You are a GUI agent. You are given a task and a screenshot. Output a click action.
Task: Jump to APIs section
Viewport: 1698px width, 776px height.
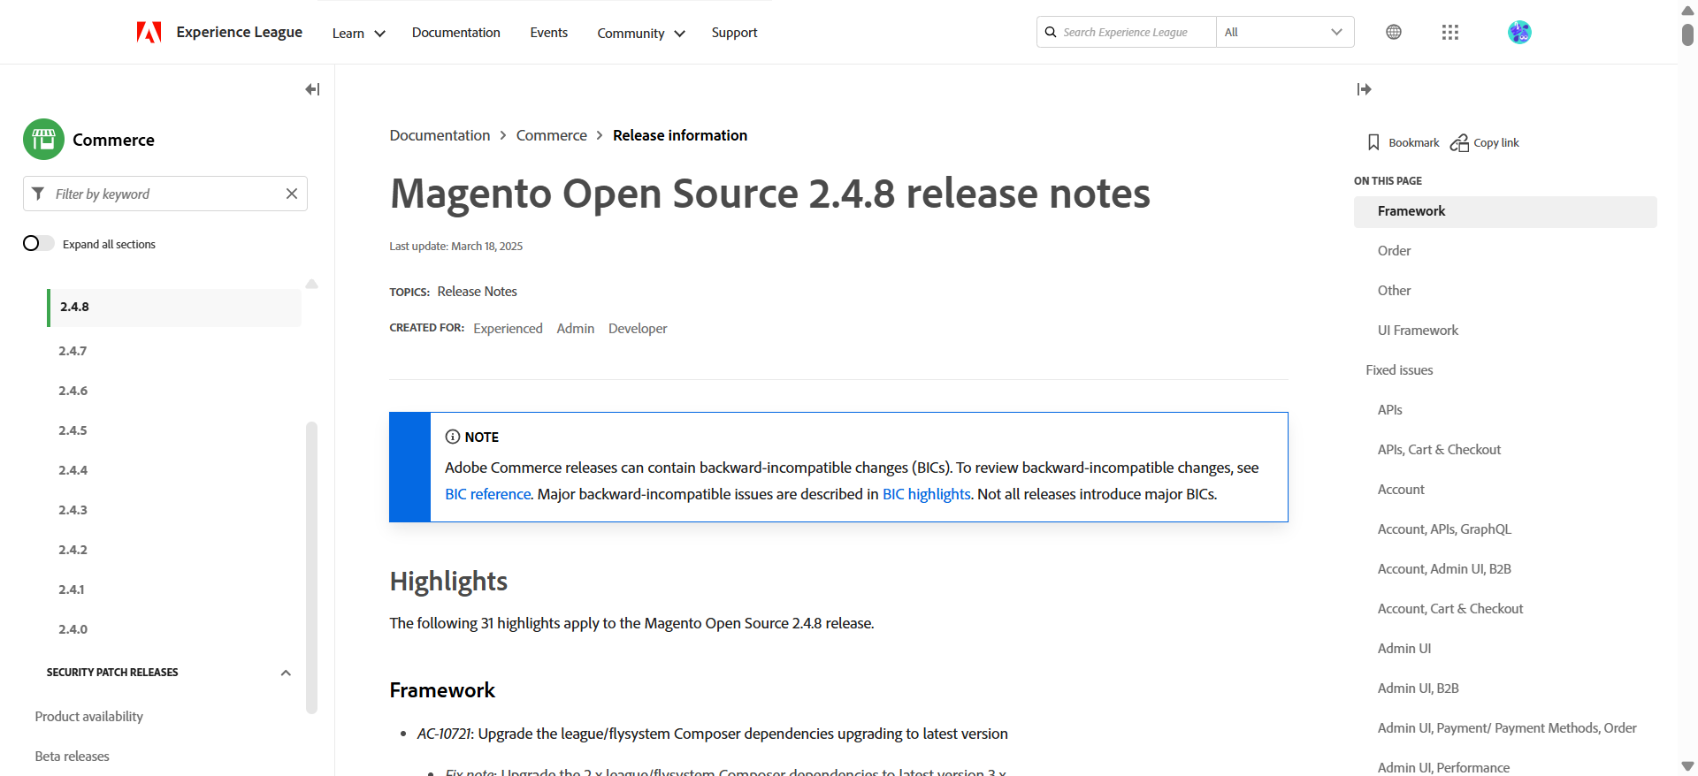[1389, 410]
